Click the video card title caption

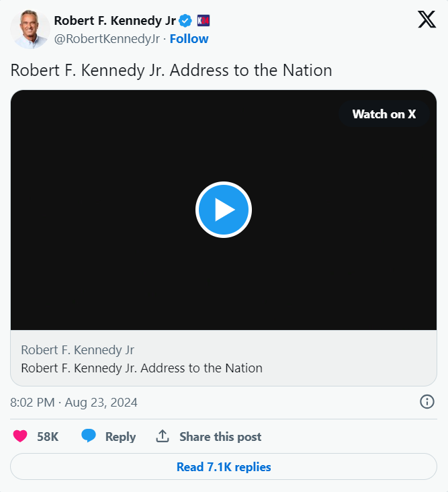point(142,368)
